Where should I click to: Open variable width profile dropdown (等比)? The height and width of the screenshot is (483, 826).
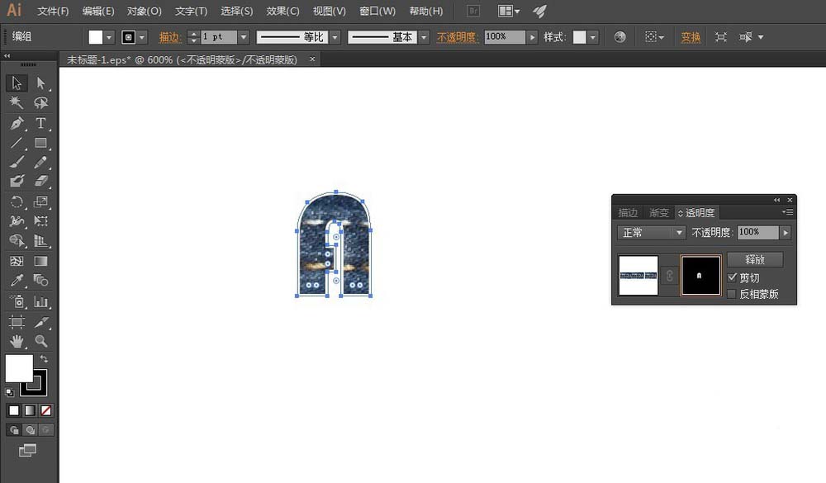(x=335, y=37)
